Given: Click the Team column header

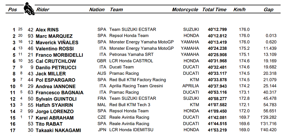Looking at the screenshot, I should [x=116, y=10].
